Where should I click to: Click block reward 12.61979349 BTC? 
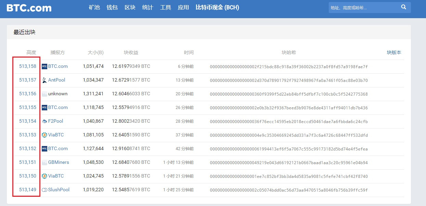click(x=131, y=66)
